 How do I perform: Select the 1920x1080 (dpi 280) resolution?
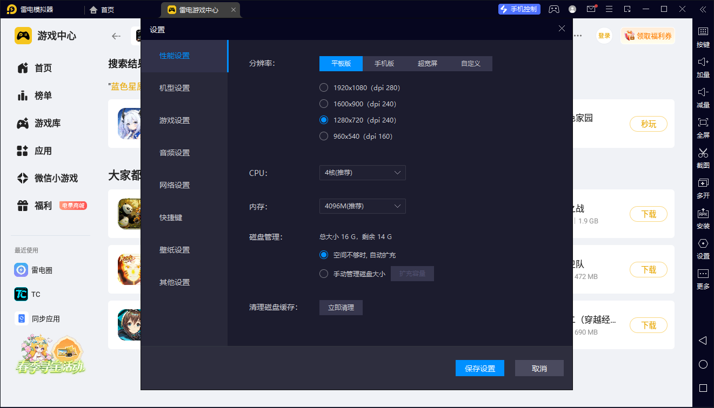point(324,87)
